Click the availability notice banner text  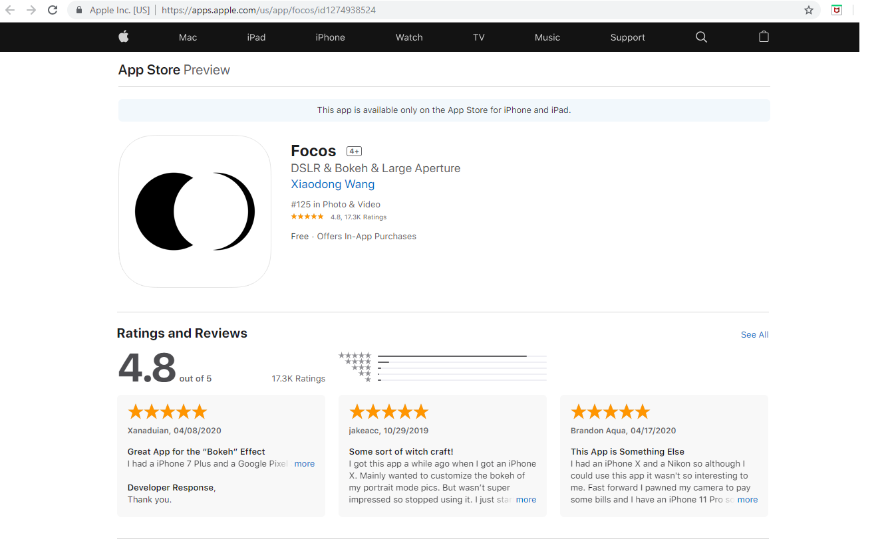pyautogui.click(x=444, y=110)
